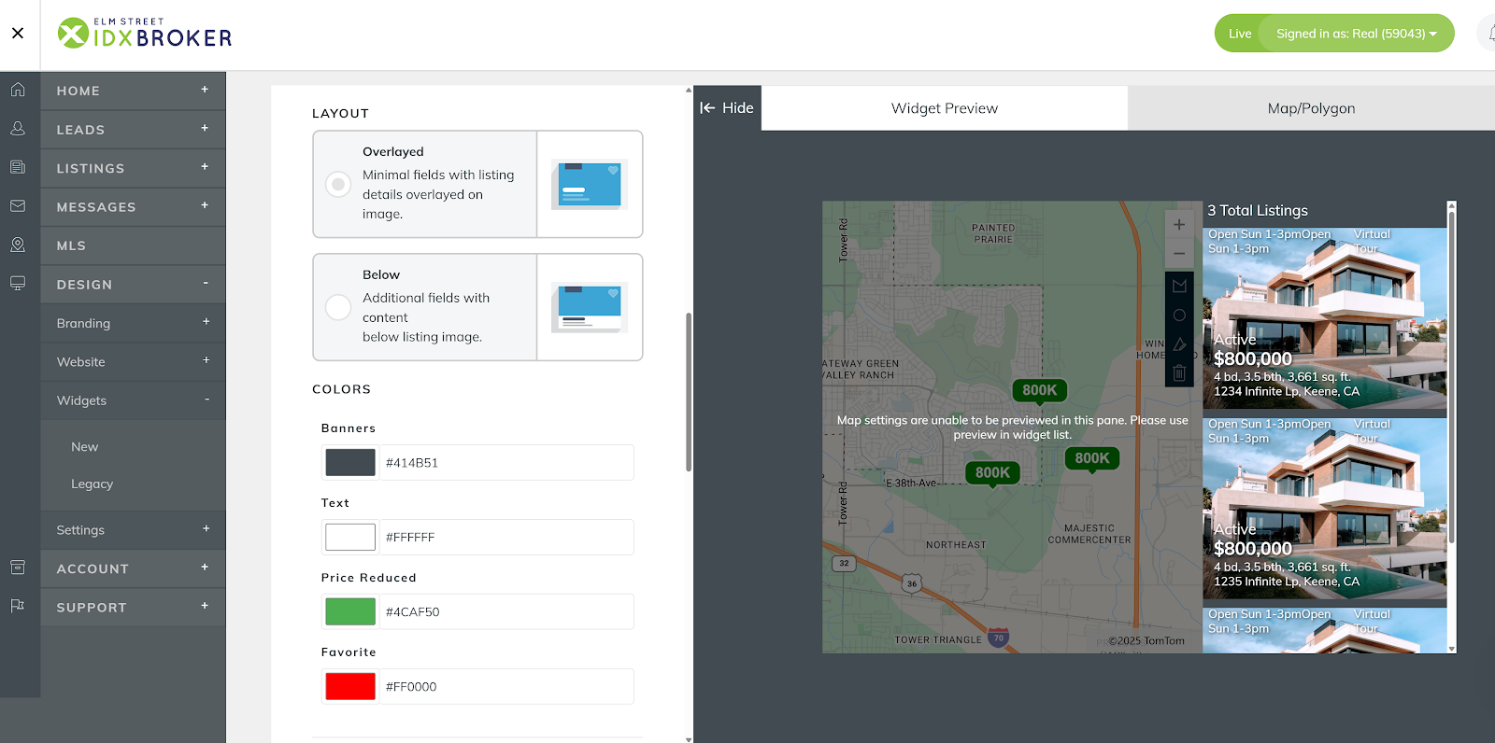This screenshot has height=743, width=1495.
Task: Select the Overlayed layout radio button
Action: tap(338, 184)
